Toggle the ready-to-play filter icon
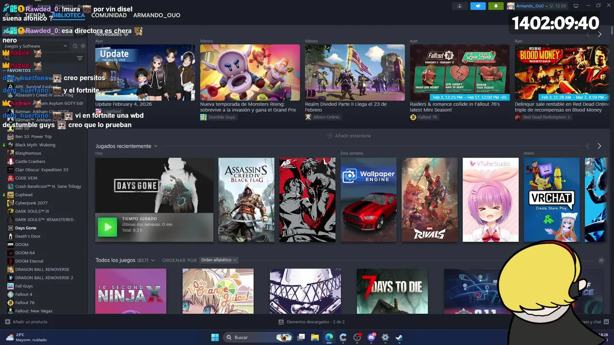 coord(83,46)
